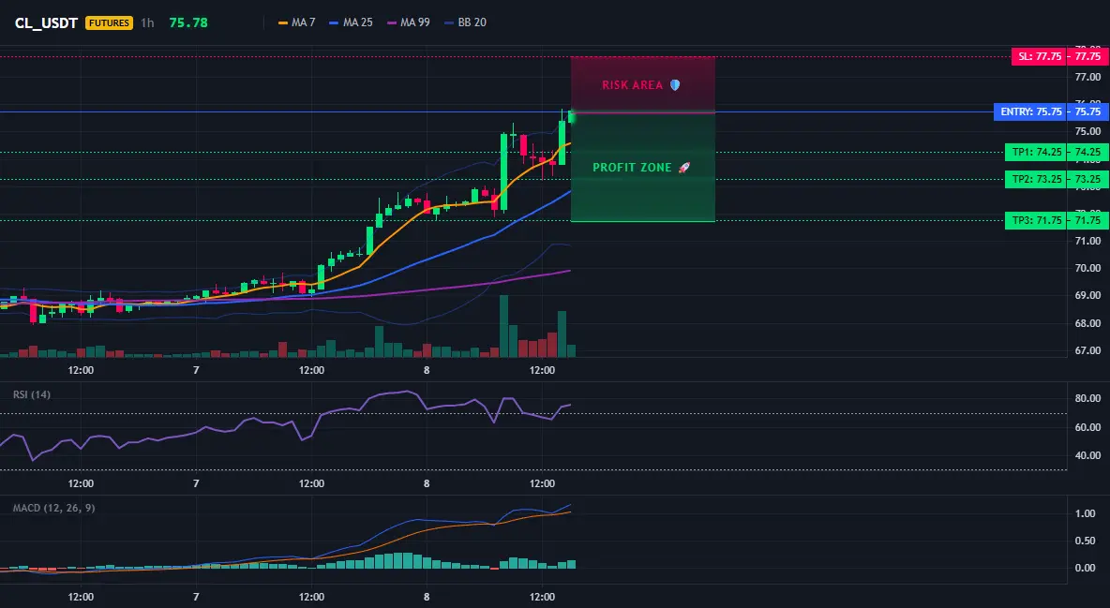Click the FUTURES badge

109,22
